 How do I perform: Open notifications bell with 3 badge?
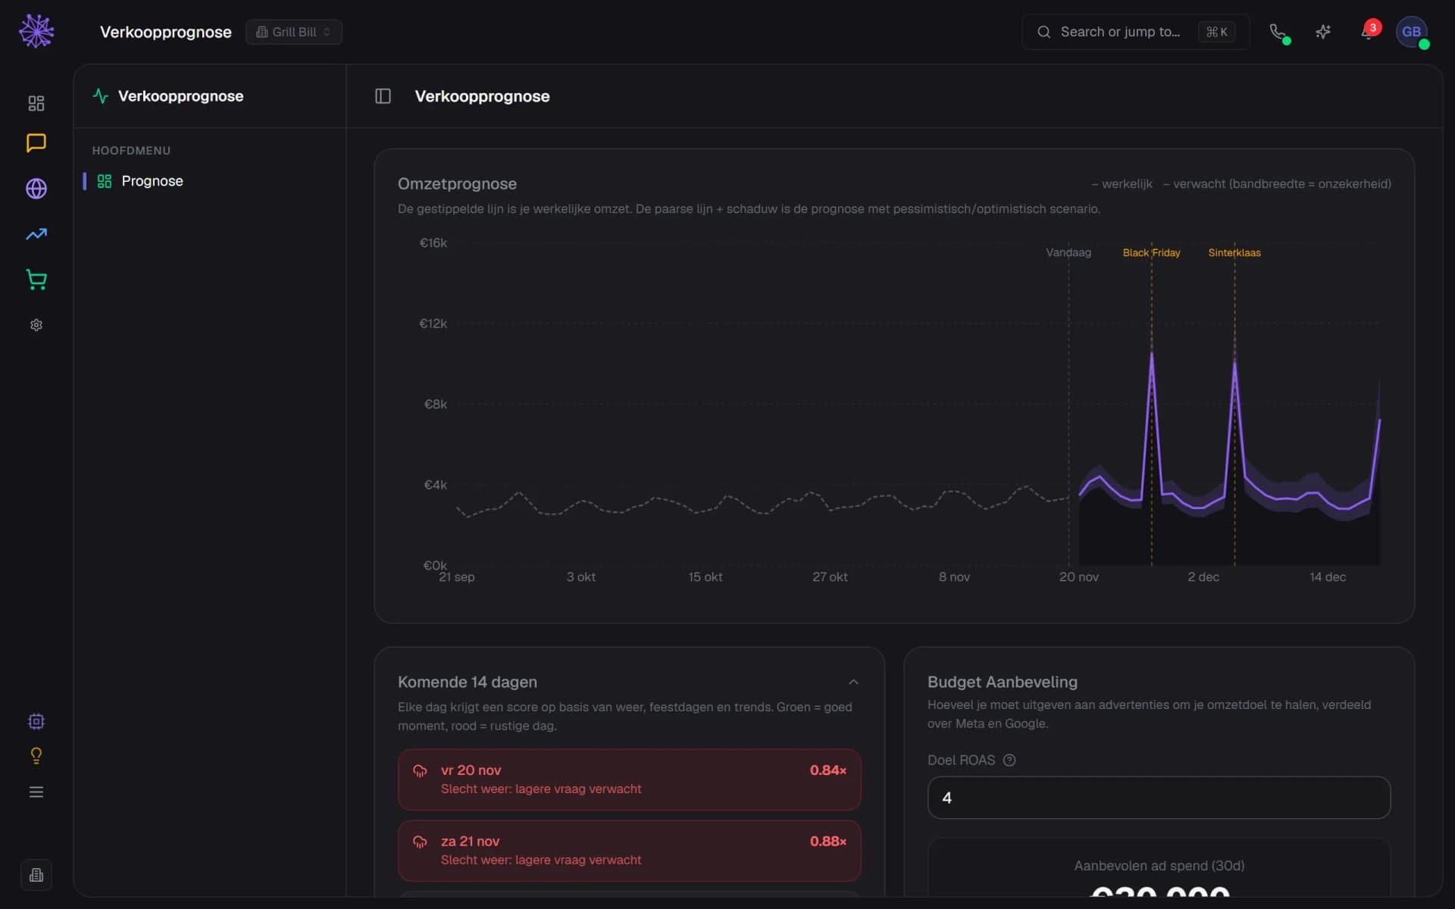point(1369,32)
